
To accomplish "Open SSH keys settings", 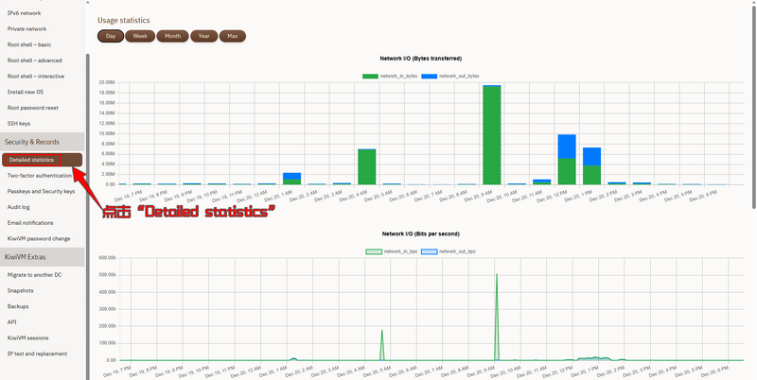I will (19, 123).
